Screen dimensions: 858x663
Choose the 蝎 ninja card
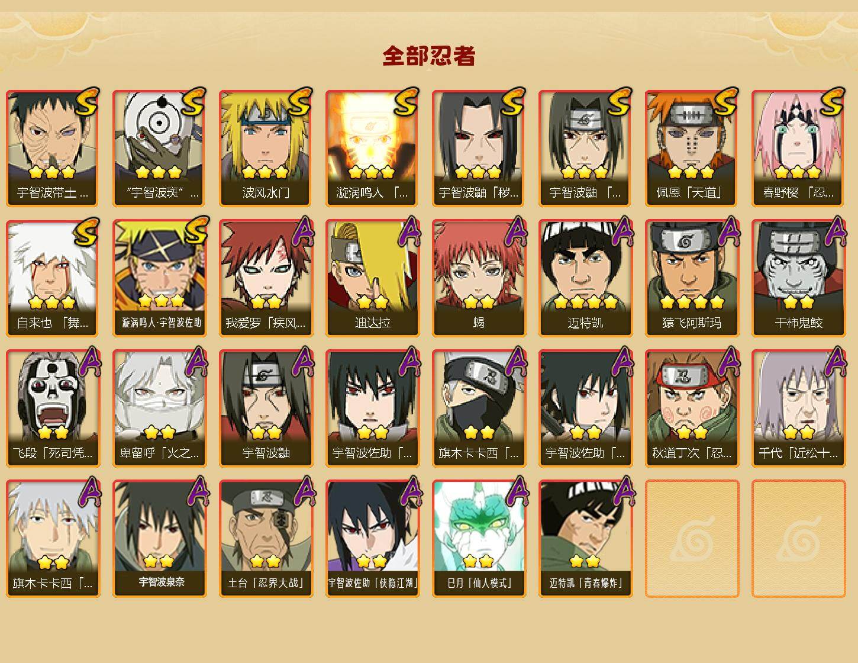click(479, 278)
